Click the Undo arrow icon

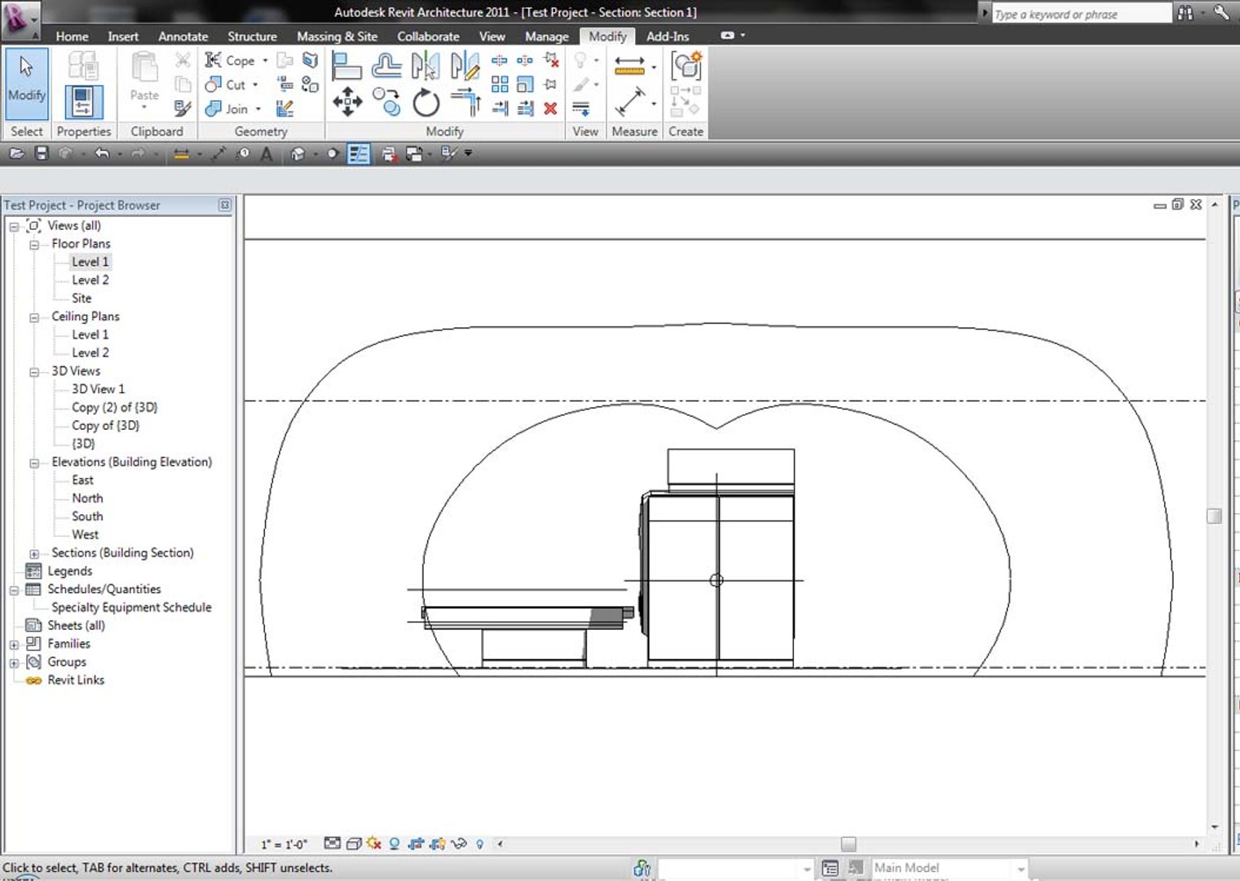tap(102, 153)
